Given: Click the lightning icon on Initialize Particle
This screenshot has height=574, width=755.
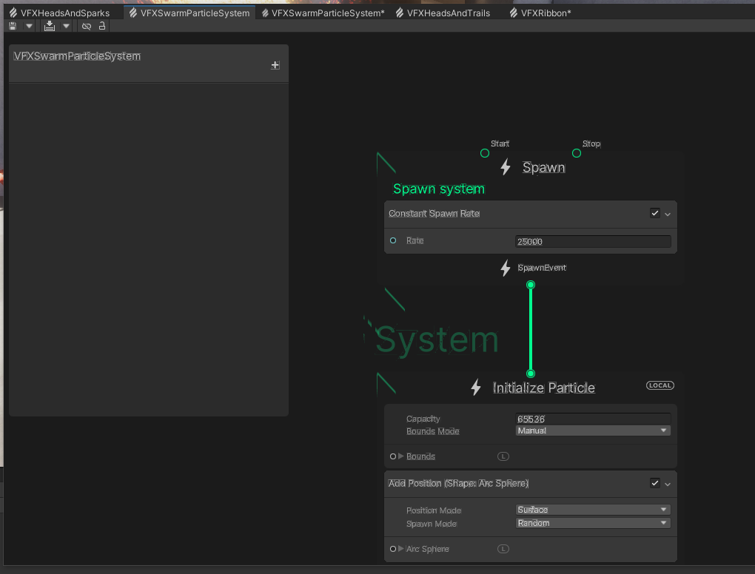Looking at the screenshot, I should (x=475, y=387).
